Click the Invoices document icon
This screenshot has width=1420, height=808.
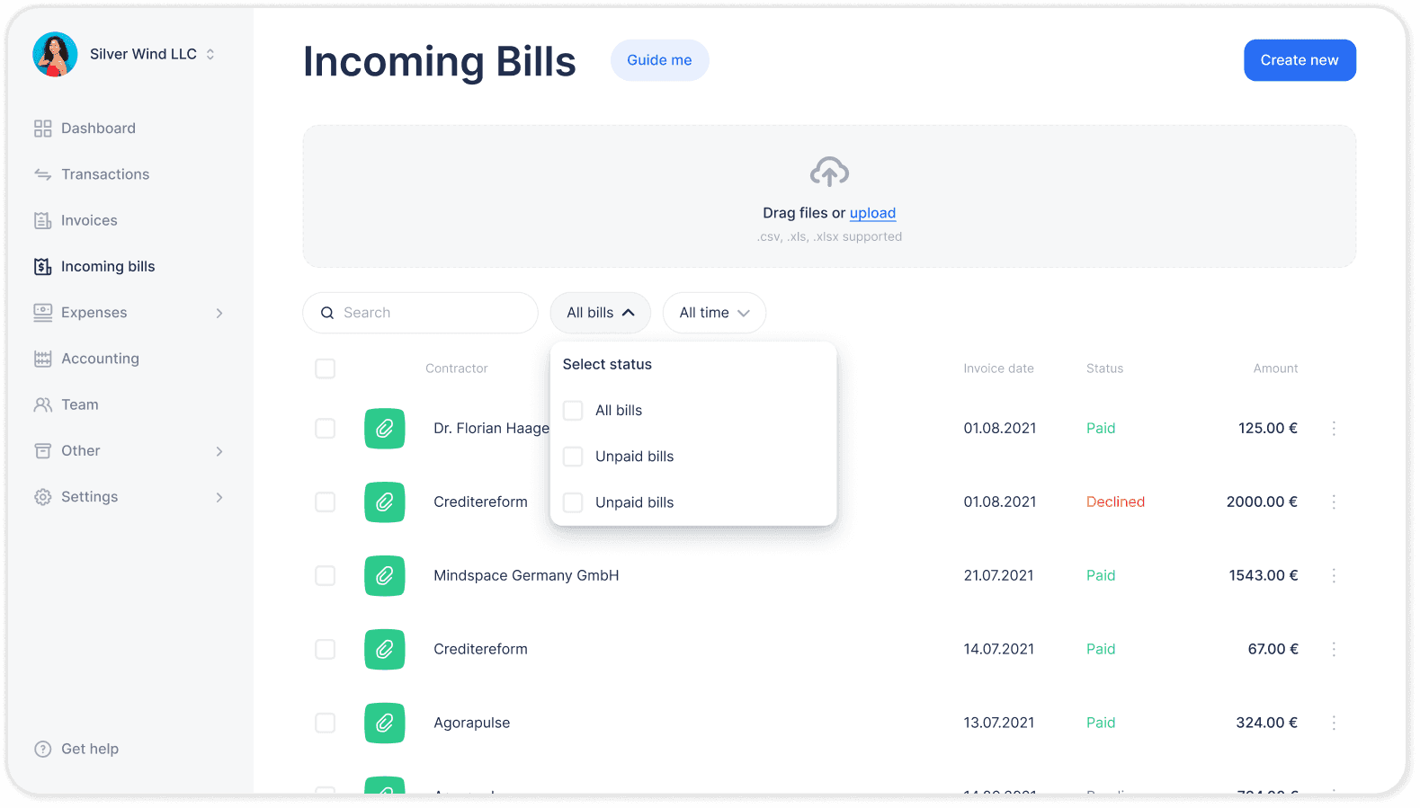click(x=42, y=220)
